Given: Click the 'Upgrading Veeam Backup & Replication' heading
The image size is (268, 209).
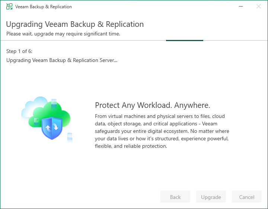Looking at the screenshot, I should click(x=75, y=24).
